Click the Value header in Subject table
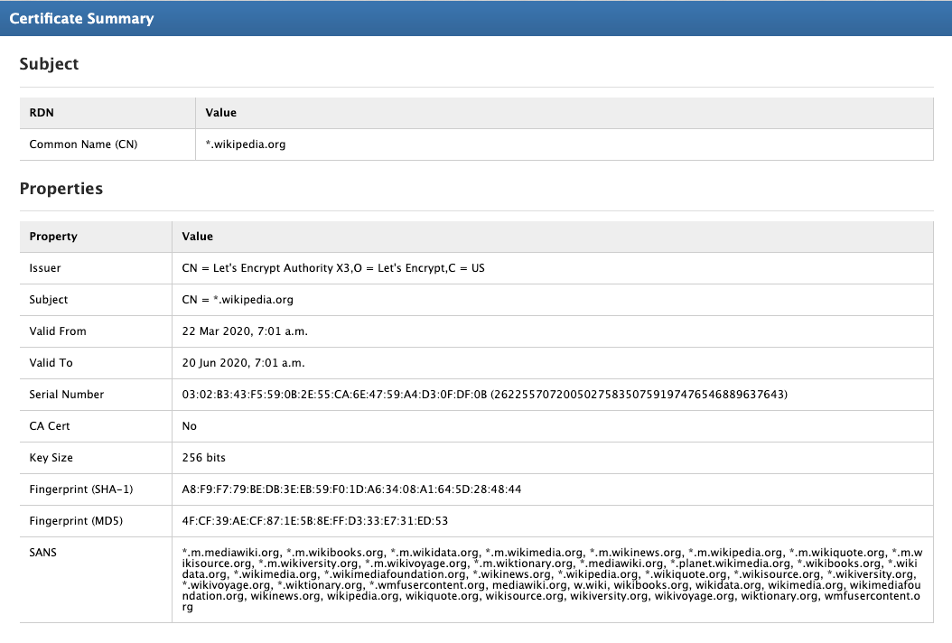This screenshot has width=952, height=643. pyautogui.click(x=221, y=112)
